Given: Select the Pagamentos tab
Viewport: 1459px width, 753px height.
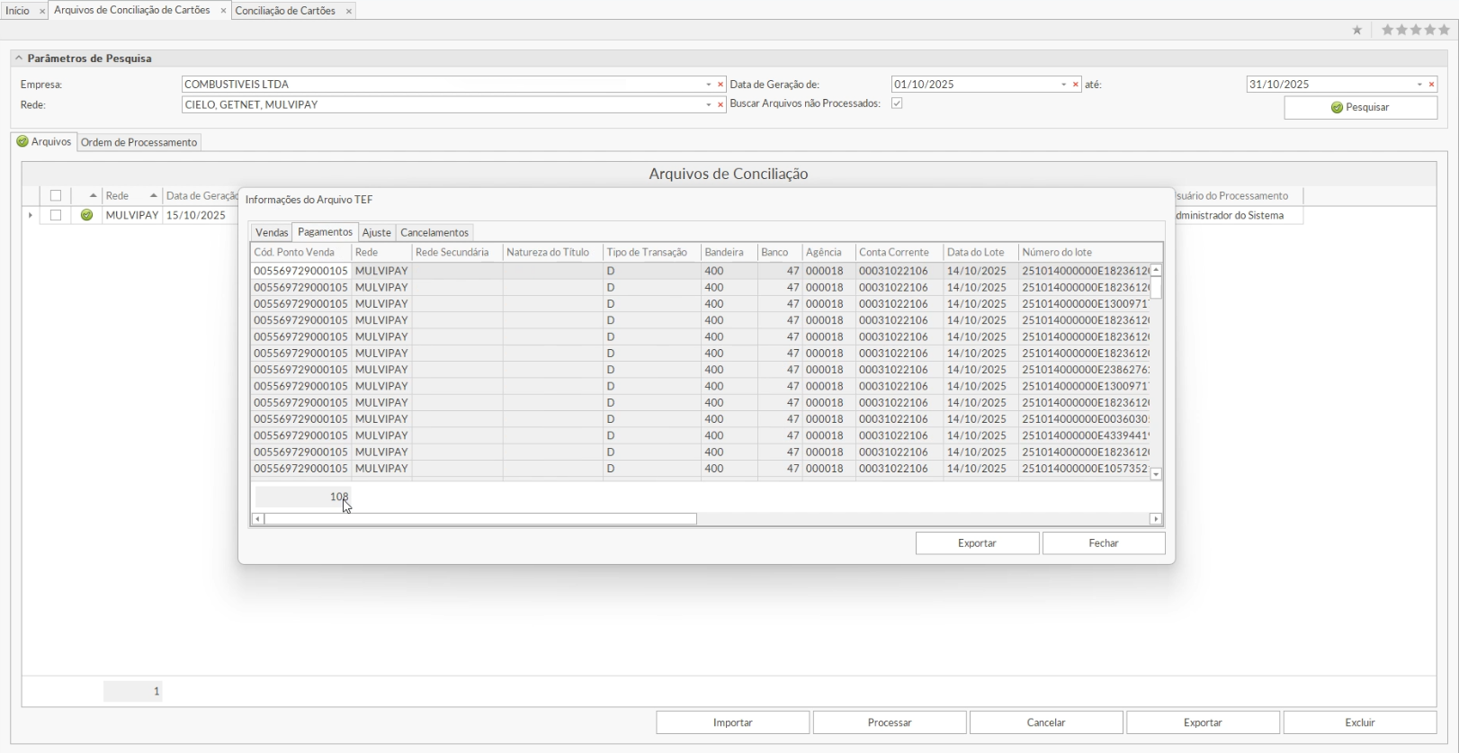Looking at the screenshot, I should [x=325, y=232].
